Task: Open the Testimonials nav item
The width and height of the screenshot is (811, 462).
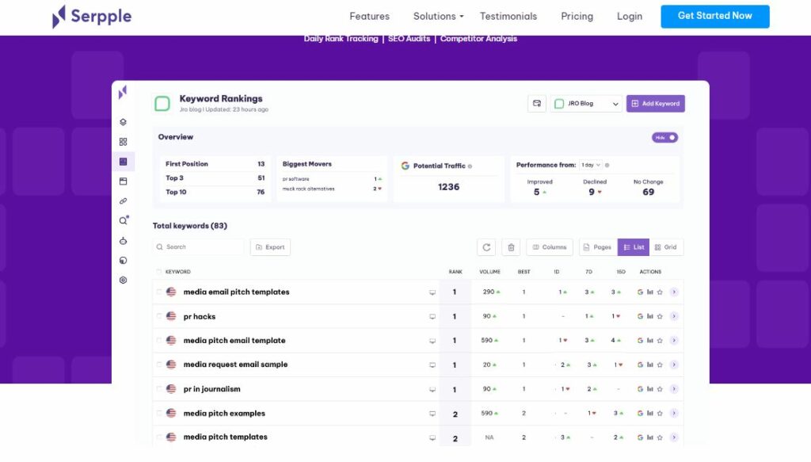Action: pos(508,17)
